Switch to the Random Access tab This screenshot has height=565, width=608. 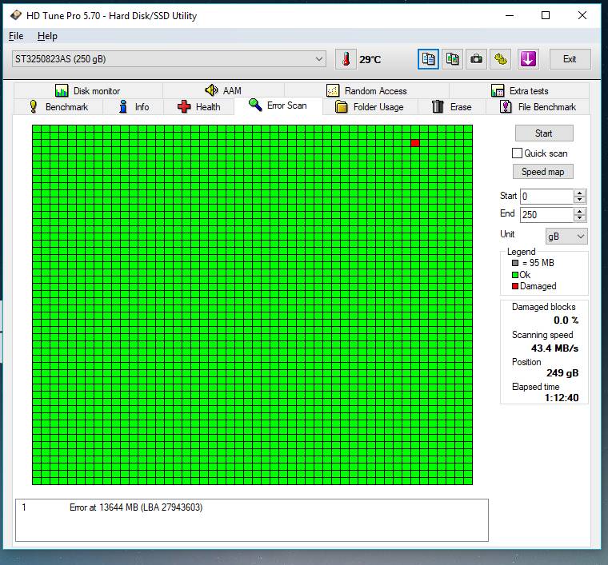(x=367, y=90)
